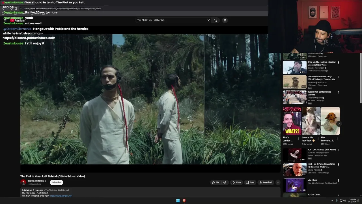This screenshot has height=204, width=362.
Task: Open options for JCF - UNCHARTED video
Action: click(339, 150)
